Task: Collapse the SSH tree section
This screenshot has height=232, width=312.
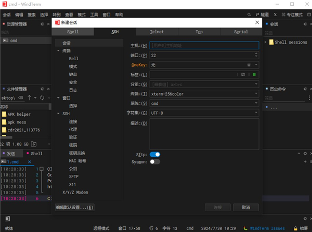Action: [x=58, y=113]
